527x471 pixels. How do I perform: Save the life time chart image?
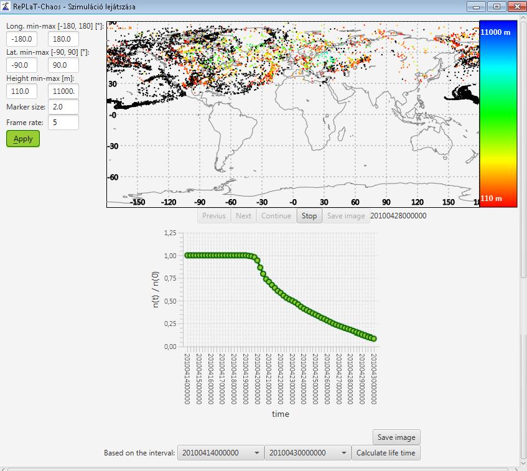coord(396,437)
